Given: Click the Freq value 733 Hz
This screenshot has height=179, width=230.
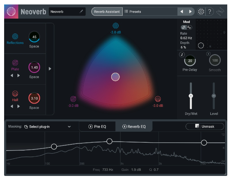Looking at the screenshot, I should [108, 170].
